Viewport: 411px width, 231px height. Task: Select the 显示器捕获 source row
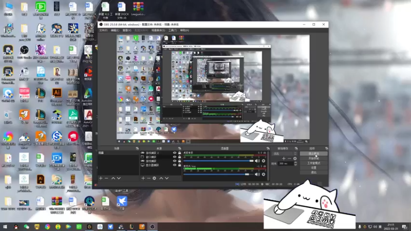point(161,165)
